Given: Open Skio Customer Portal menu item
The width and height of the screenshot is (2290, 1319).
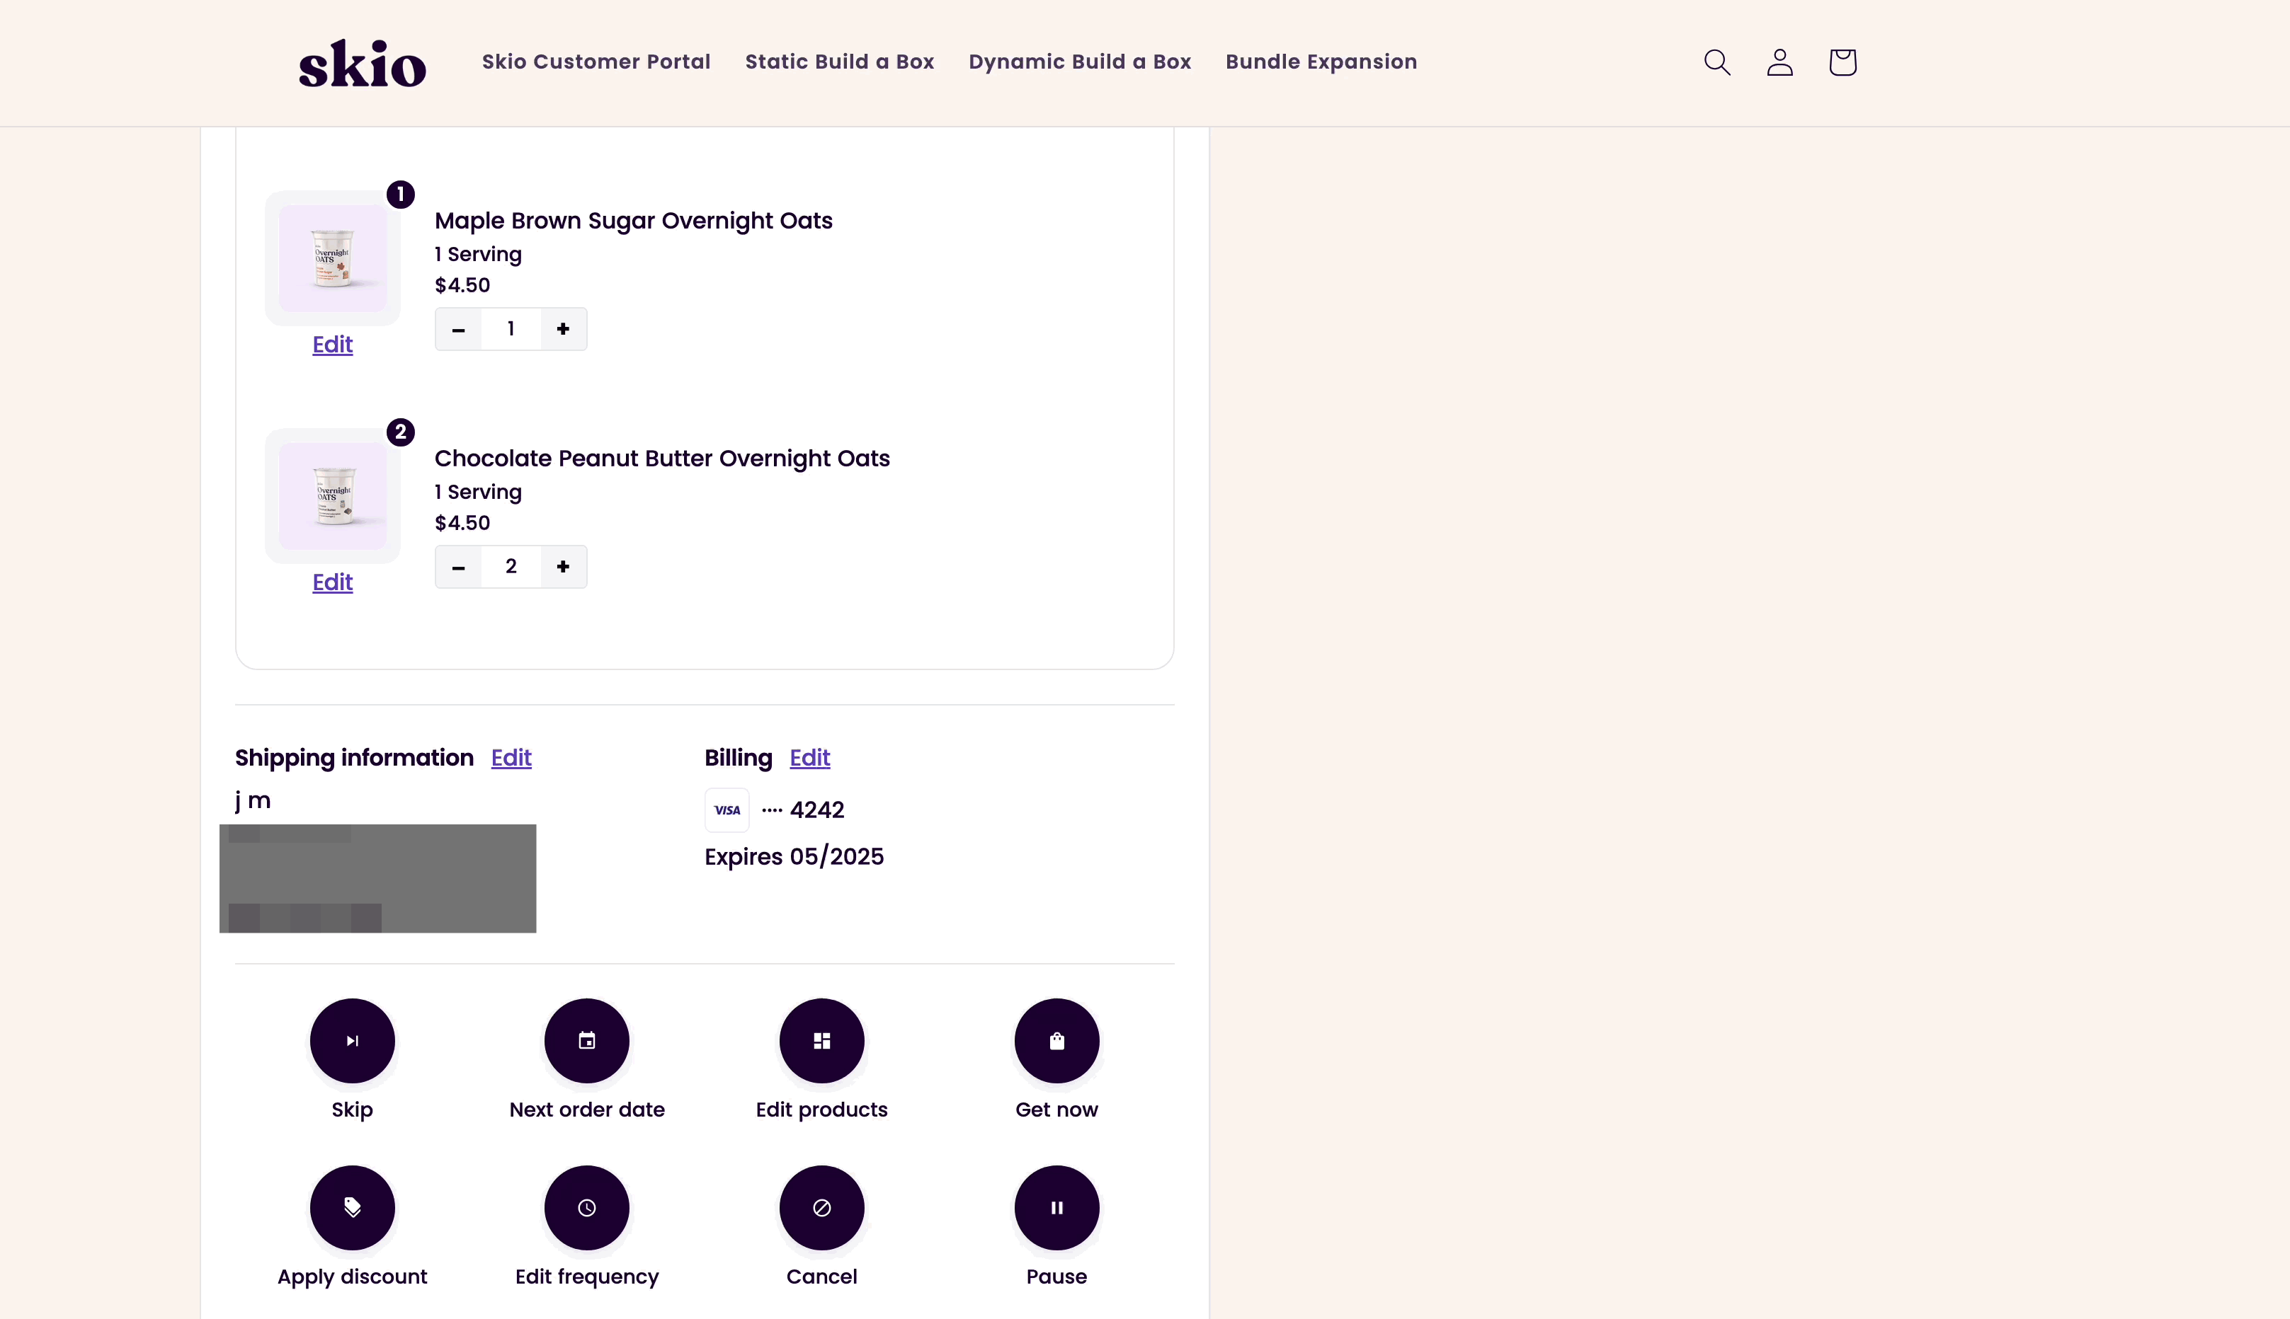Looking at the screenshot, I should point(596,62).
